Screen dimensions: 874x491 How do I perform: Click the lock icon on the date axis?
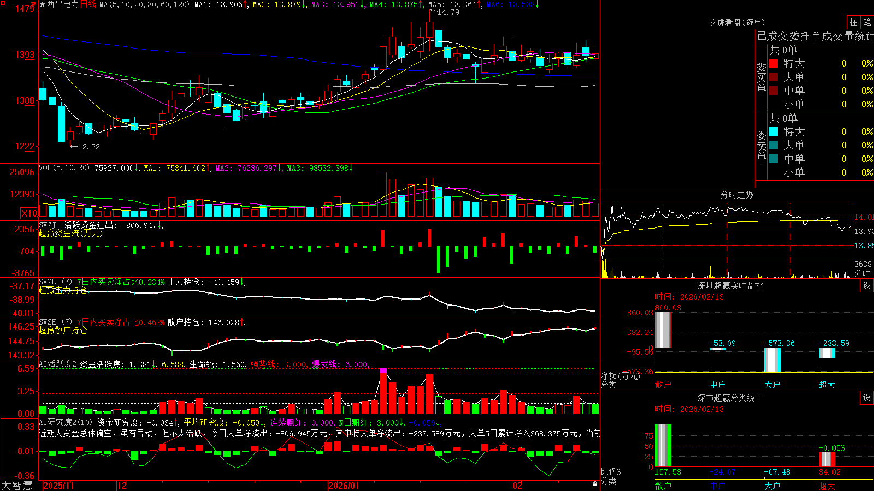595,484
